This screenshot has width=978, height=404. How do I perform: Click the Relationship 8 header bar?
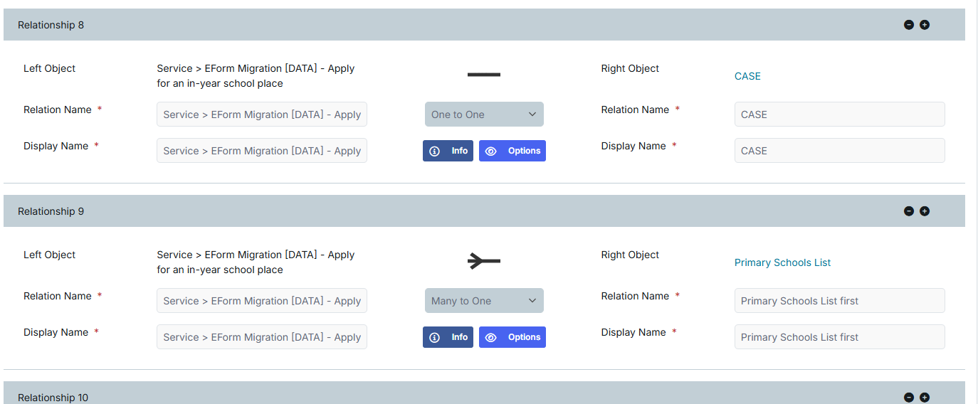click(484, 25)
